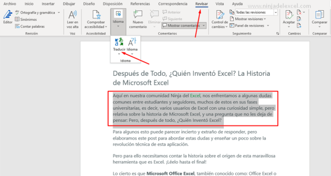Click the selected paragraph 'Aquí en nuestra comunidad'
This screenshot has height=176, width=331.
click(x=194, y=108)
